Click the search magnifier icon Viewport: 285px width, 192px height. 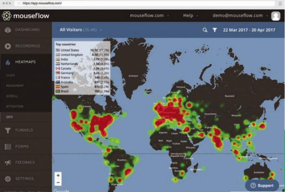click(x=205, y=30)
